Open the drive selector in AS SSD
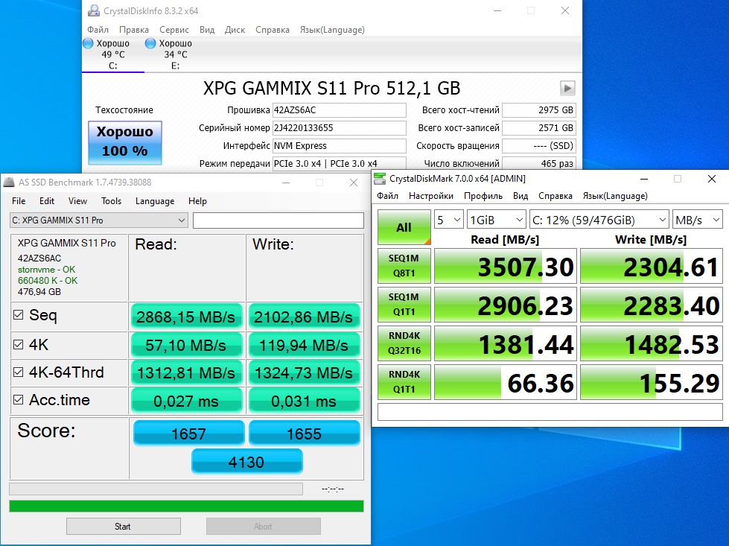 tap(98, 220)
